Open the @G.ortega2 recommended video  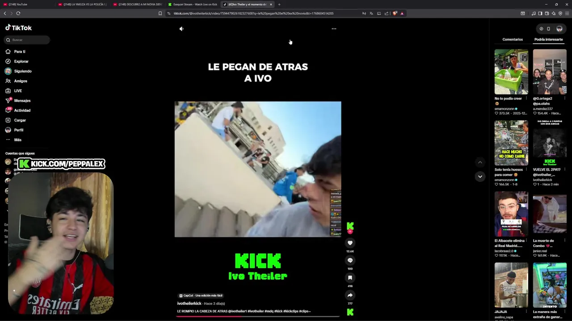(550, 72)
